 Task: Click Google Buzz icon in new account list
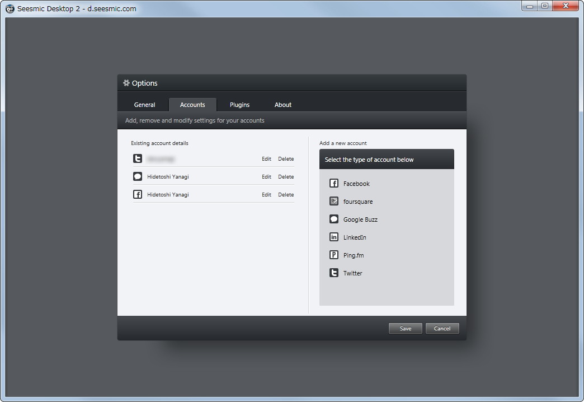point(334,219)
